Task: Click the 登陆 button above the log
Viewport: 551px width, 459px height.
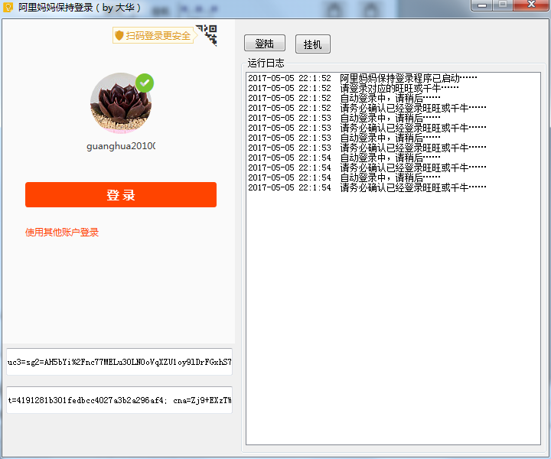Action: 264,44
